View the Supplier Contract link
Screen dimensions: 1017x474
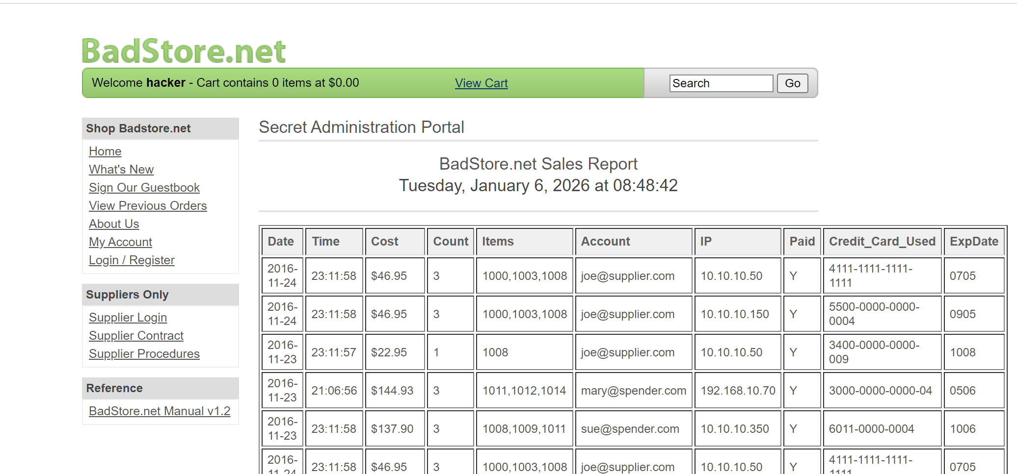pyautogui.click(x=136, y=336)
